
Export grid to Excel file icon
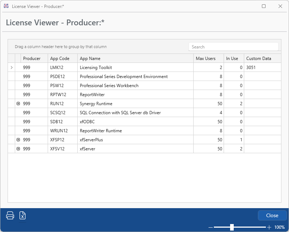click(22, 215)
